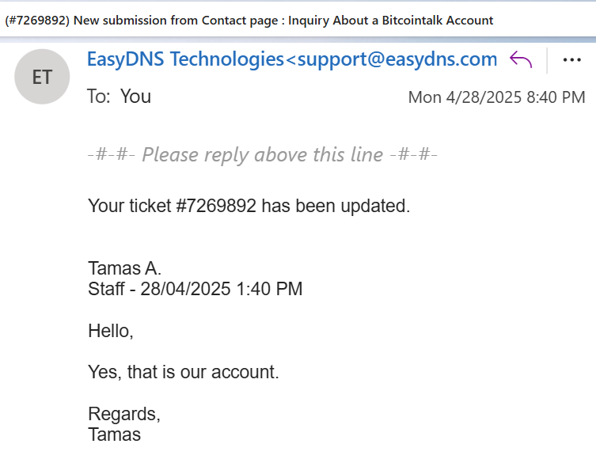Open the three-dot more actions menu
This screenshot has height=459, width=596.
pyautogui.click(x=571, y=59)
